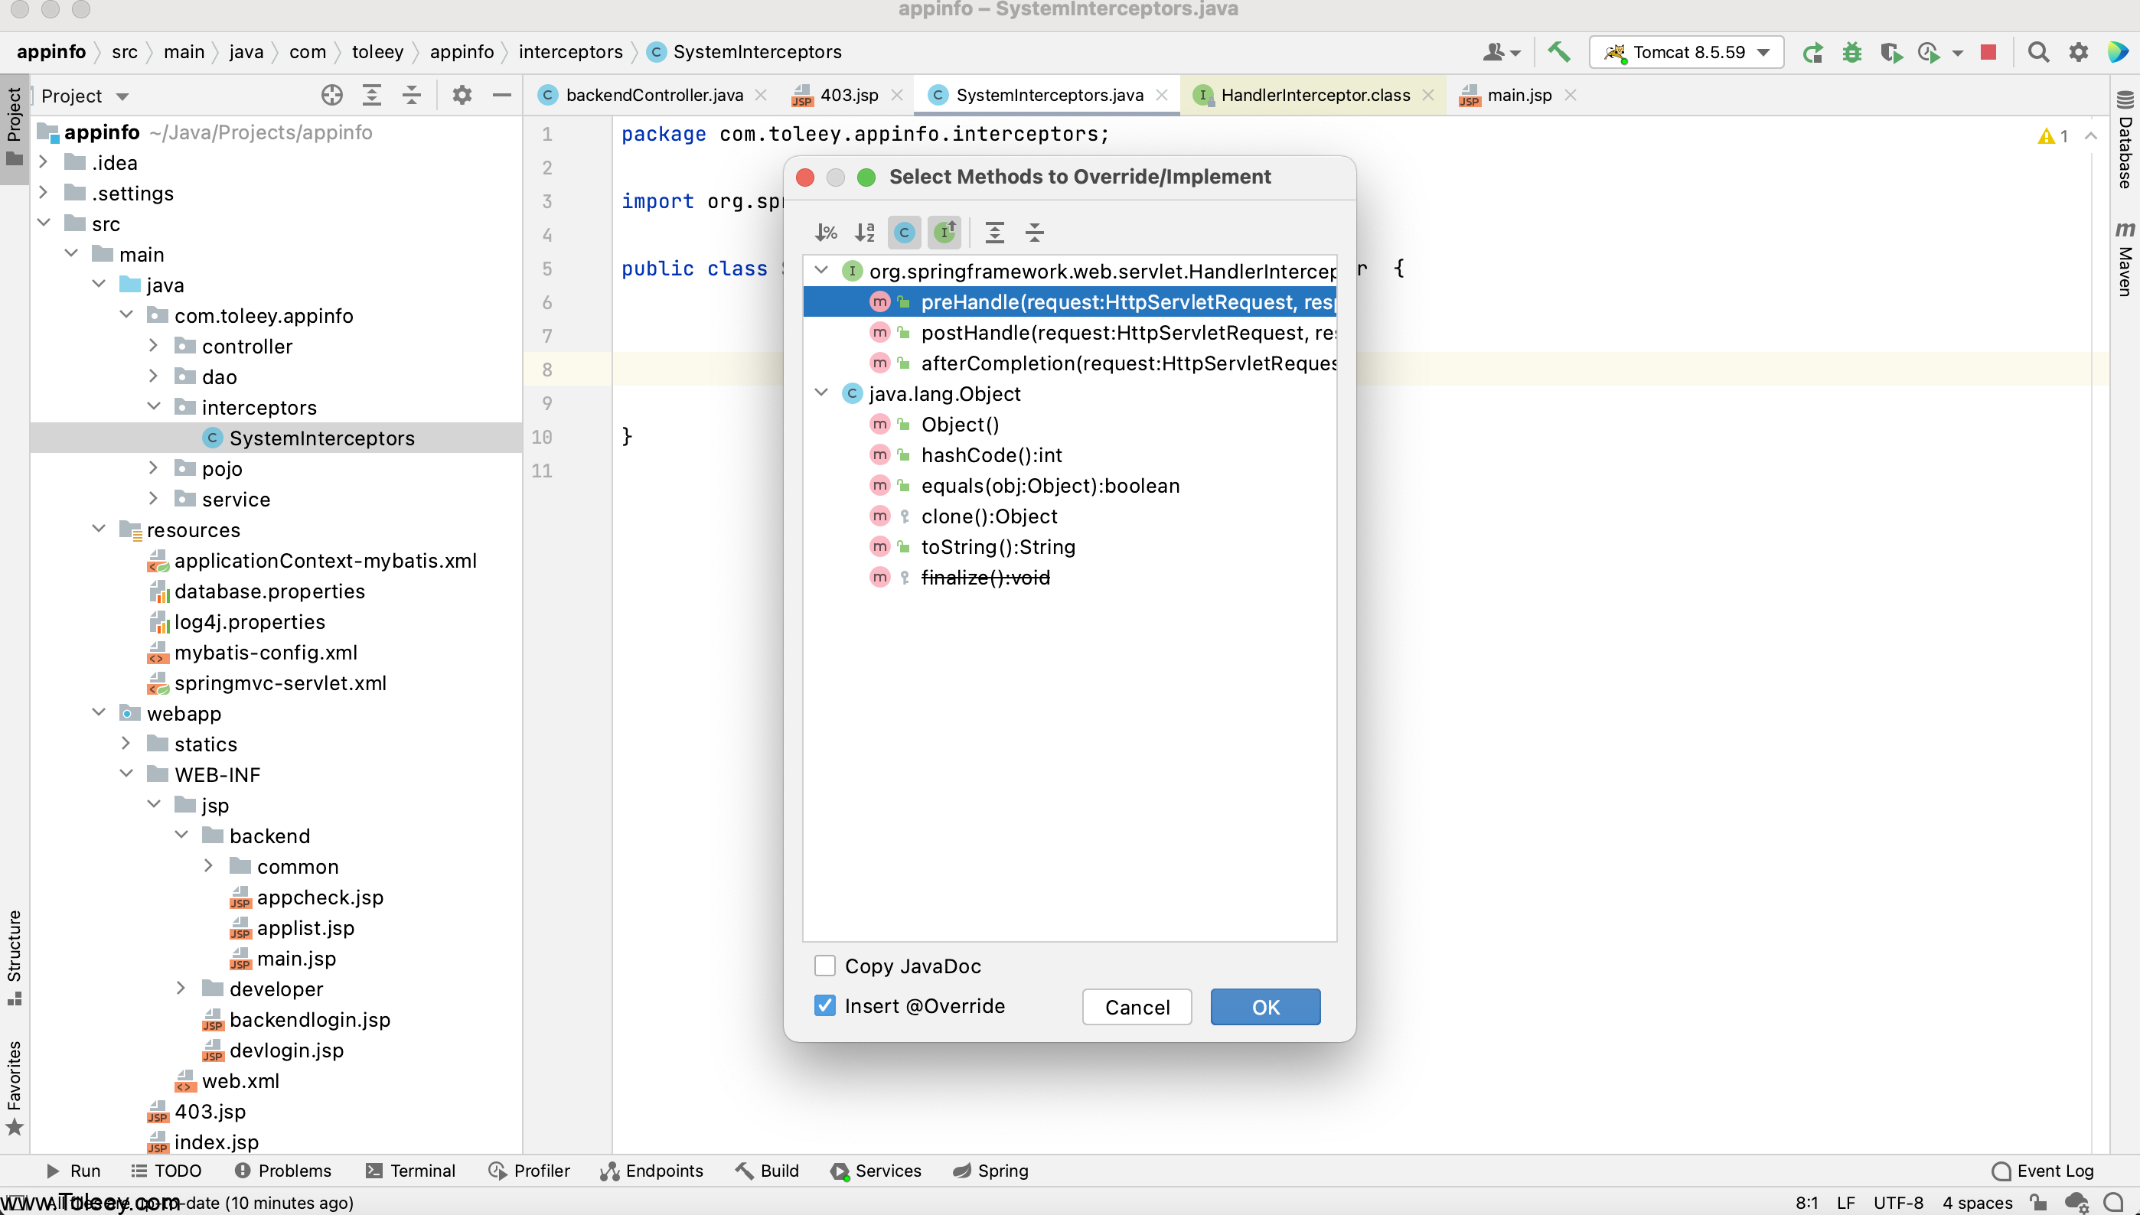Collapse the java.lang.Object node
This screenshot has width=2140, height=1215.
tap(821, 393)
